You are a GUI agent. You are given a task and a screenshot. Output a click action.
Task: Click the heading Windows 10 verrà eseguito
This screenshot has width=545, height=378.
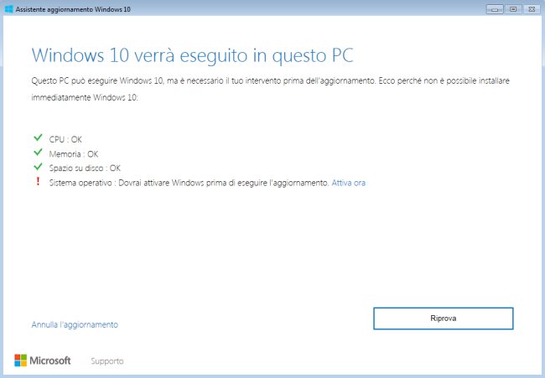pyautogui.click(x=192, y=55)
